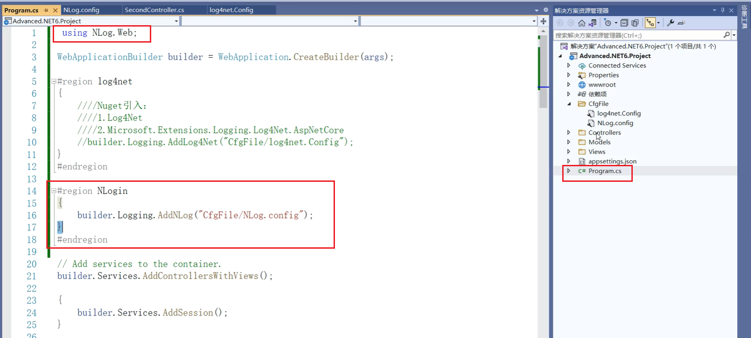Click the pending changes filter clock icon
The image size is (751, 338).
[608, 23]
